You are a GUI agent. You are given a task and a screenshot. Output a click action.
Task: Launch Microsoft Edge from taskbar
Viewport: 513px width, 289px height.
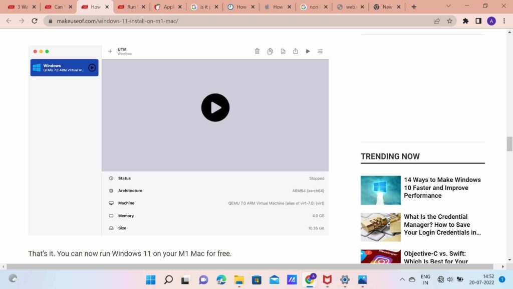pyautogui.click(x=221, y=279)
